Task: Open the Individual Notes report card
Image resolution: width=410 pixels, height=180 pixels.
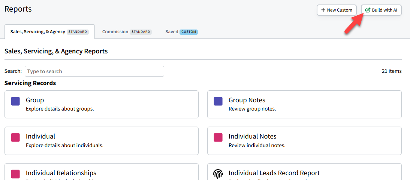Action: [304, 141]
